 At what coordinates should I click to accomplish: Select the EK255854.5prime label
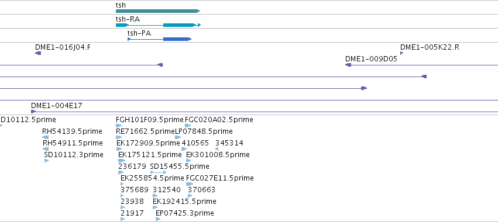pos(153,178)
